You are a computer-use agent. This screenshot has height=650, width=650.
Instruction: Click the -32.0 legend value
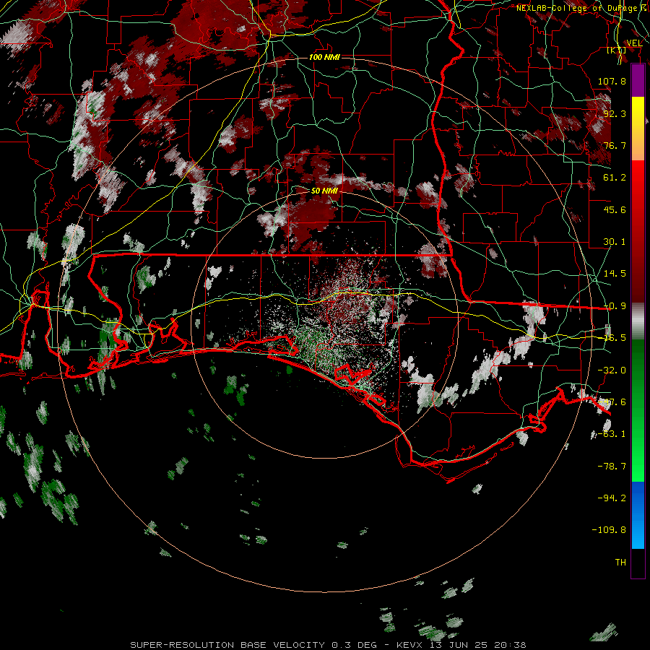point(612,370)
